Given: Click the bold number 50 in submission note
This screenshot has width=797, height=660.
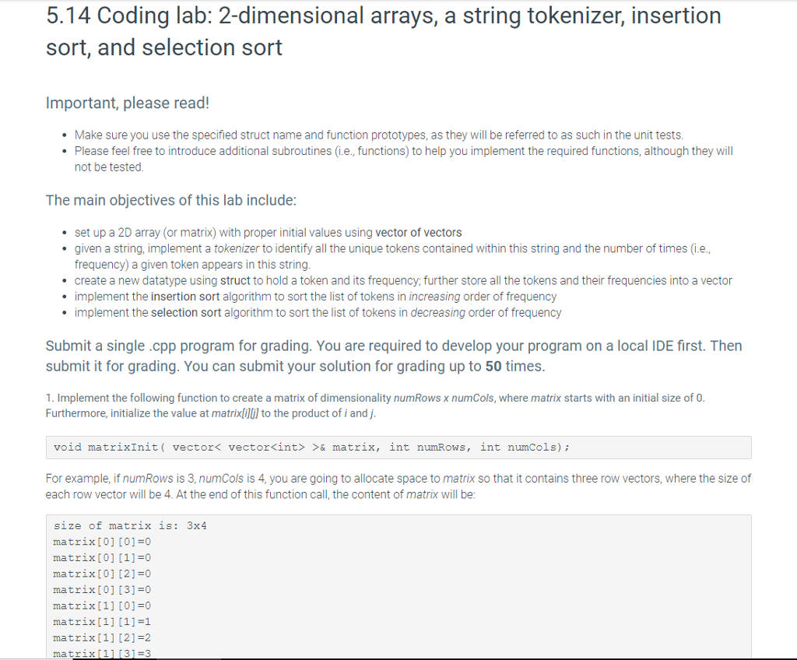Looking at the screenshot, I should coord(493,367).
